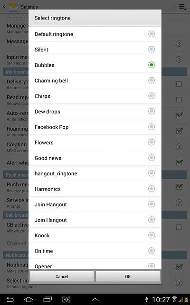The height and width of the screenshot is (305, 190).
Task: Dismiss the dialog with Cancel
Action: click(62, 276)
